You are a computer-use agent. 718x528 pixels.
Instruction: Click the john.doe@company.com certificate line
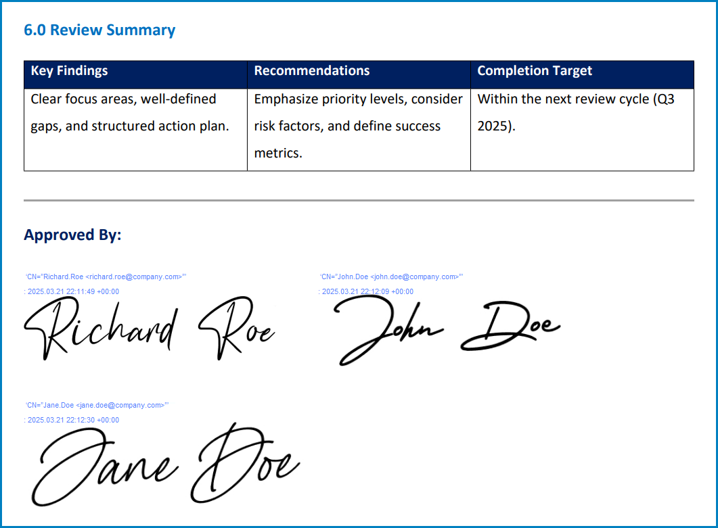(392, 277)
